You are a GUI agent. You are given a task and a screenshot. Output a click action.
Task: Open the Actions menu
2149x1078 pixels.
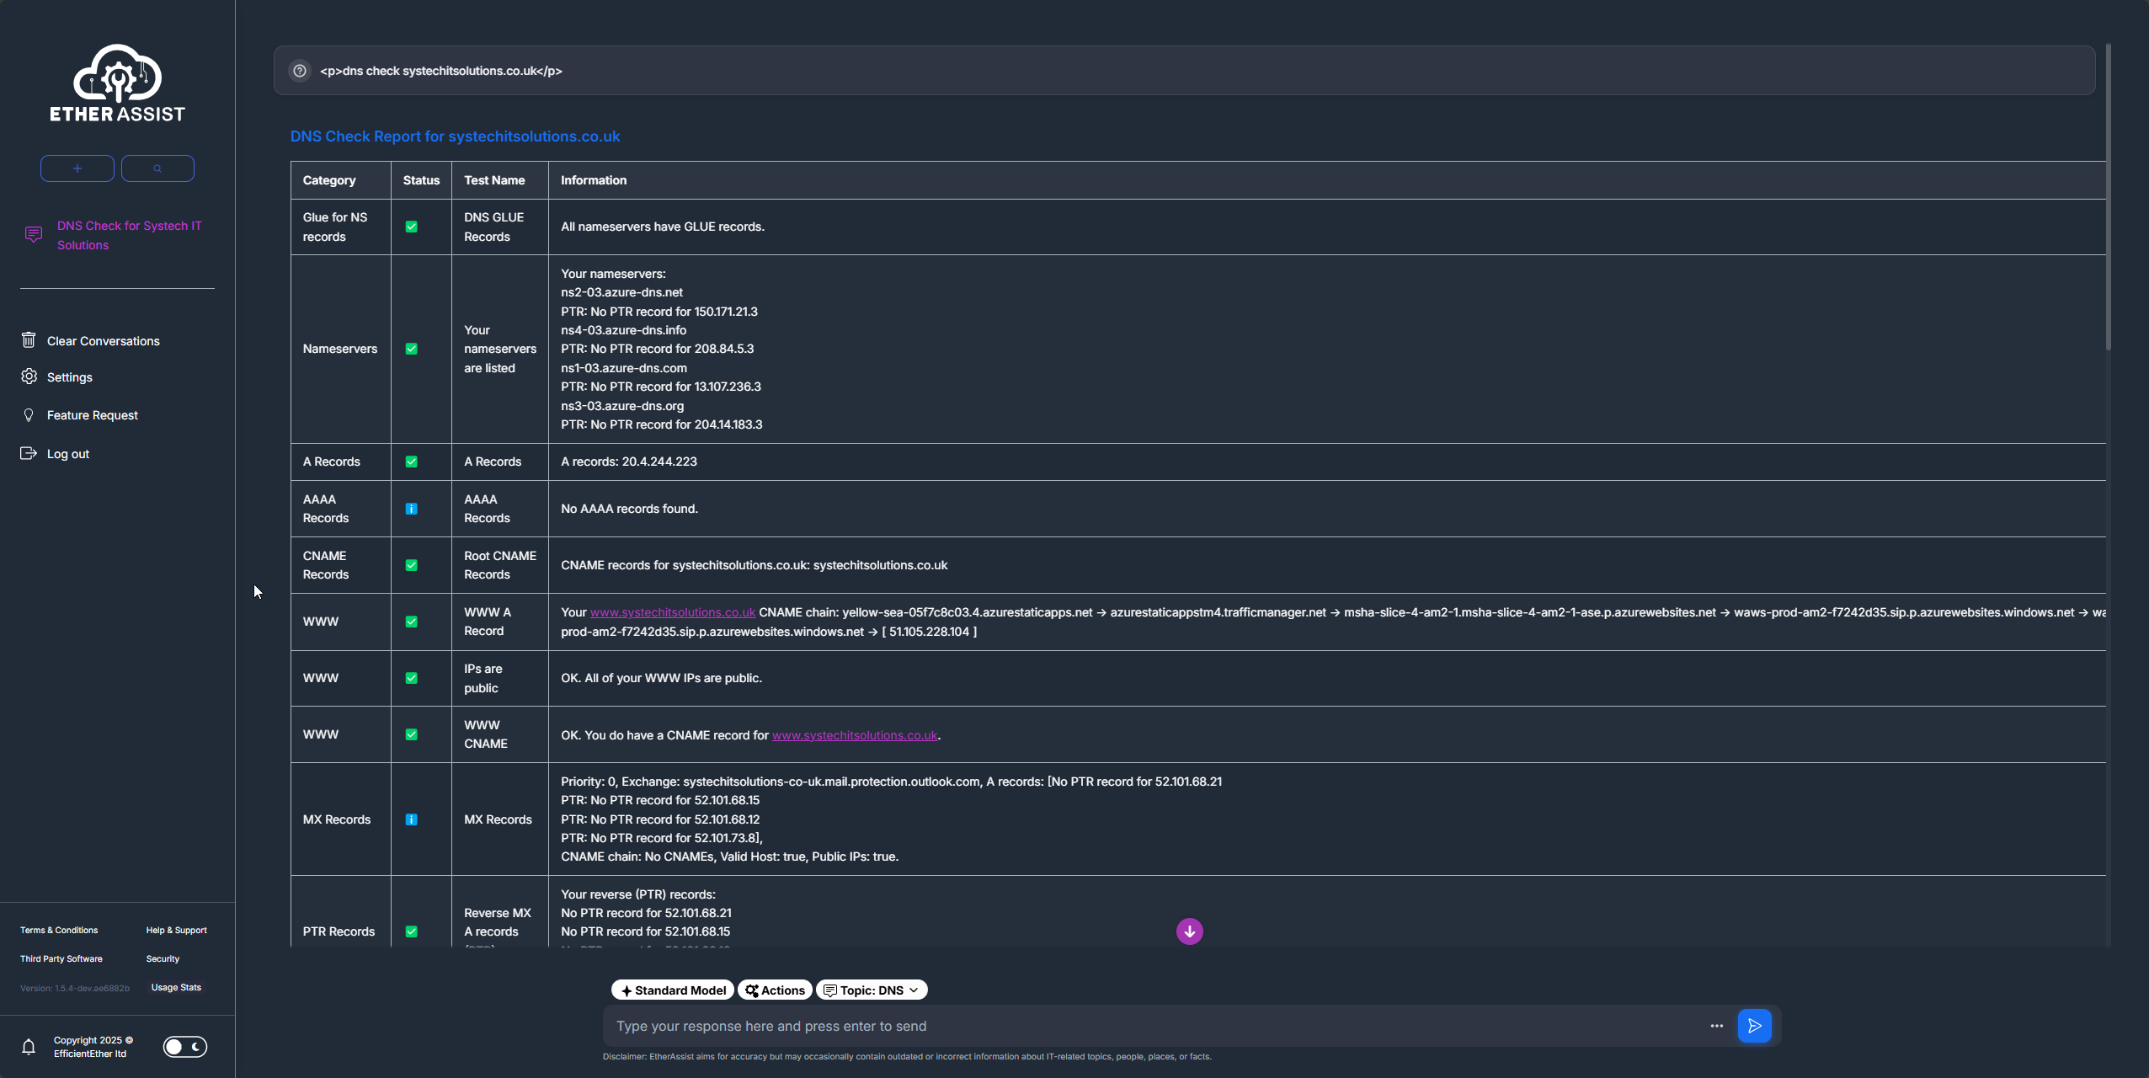point(775,990)
